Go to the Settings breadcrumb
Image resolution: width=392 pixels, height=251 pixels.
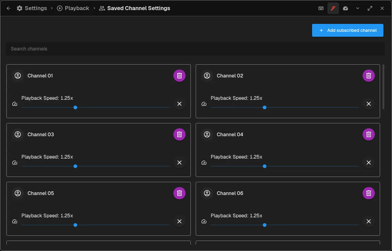coord(32,8)
